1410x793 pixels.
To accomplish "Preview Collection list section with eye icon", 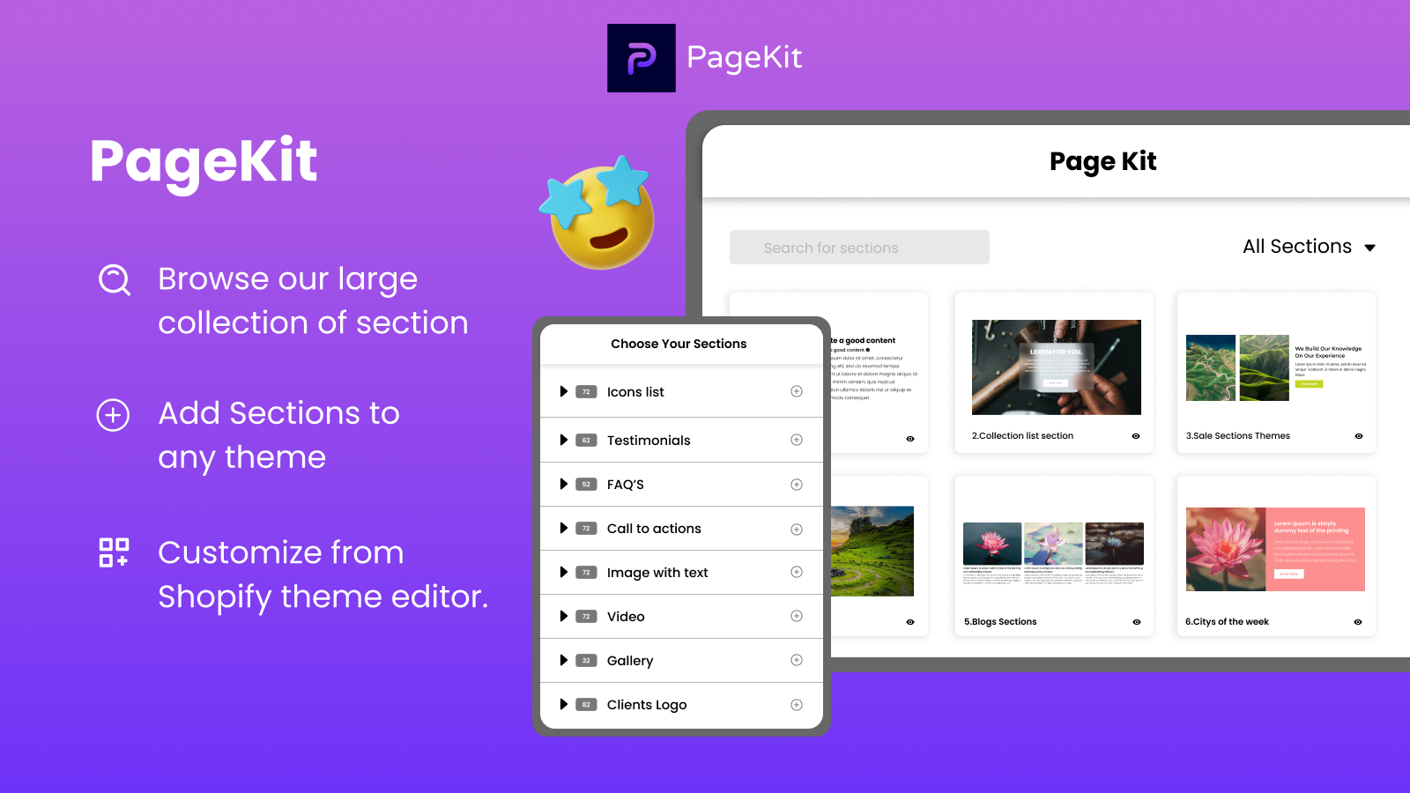I will tap(1136, 436).
